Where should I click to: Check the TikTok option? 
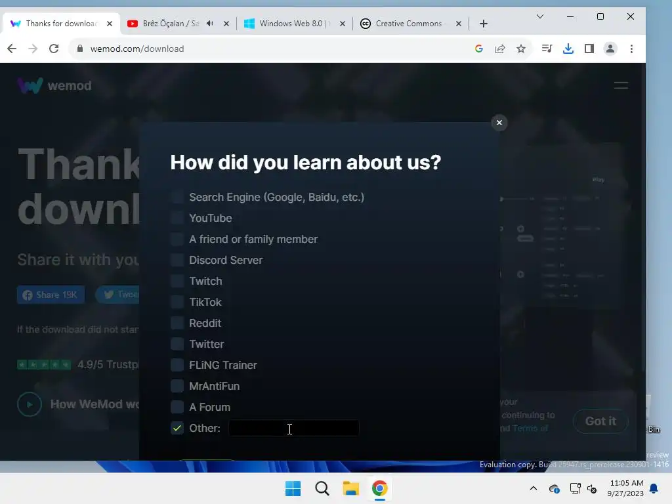(x=177, y=302)
